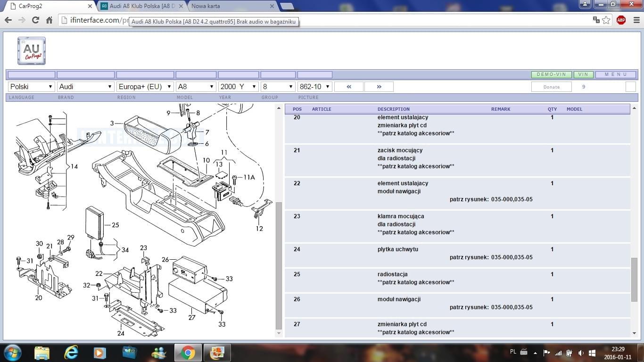Click the volume speaker tray icon
This screenshot has height=362, width=644.
click(x=581, y=353)
